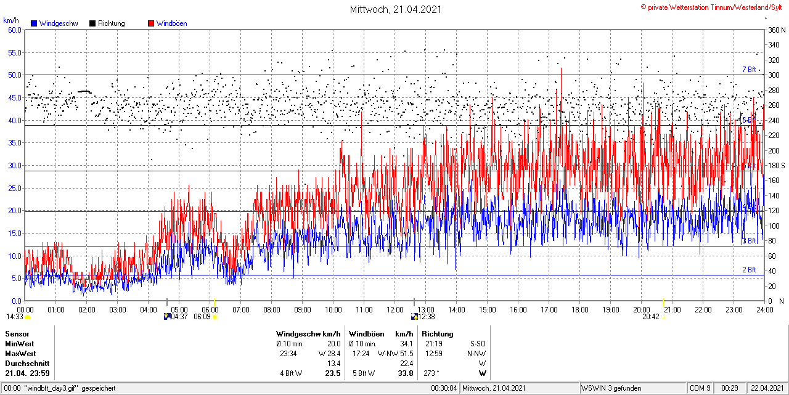Click the 2 Bft line label
Viewport: 789px width, 395px height.
point(749,270)
